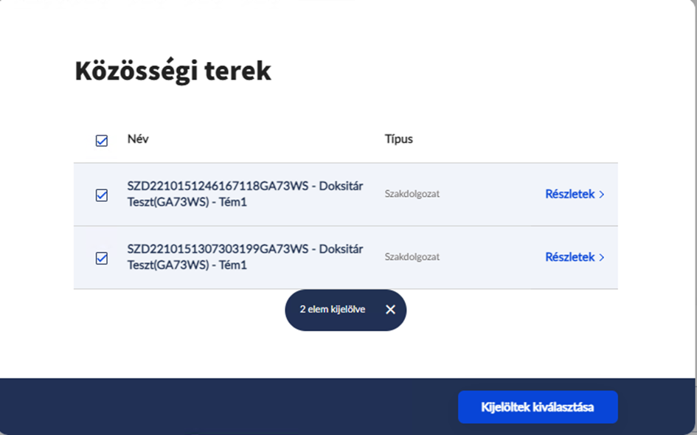Uncheck the SZD2210151246167118GA73WS row checkbox
Viewport: 697px width, 435px height.
(102, 195)
